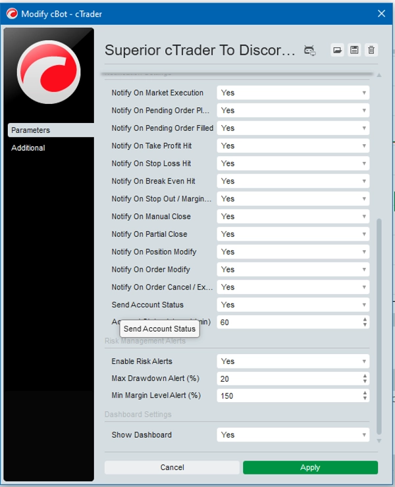This screenshot has height=487, width=395.
Task: Open the Notify On Take Profit Hit dropdown
Action: pos(293,146)
